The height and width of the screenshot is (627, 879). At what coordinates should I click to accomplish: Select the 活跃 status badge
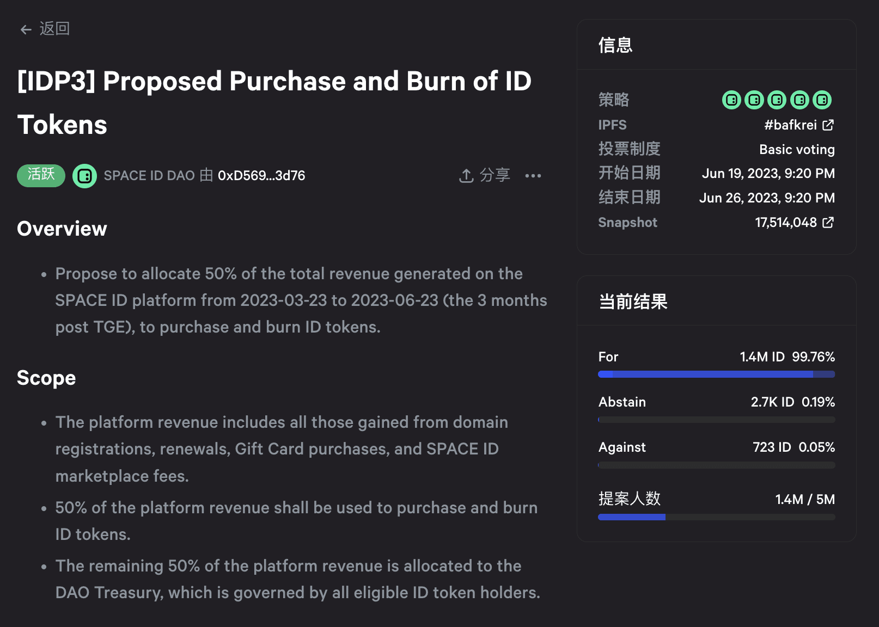[41, 175]
